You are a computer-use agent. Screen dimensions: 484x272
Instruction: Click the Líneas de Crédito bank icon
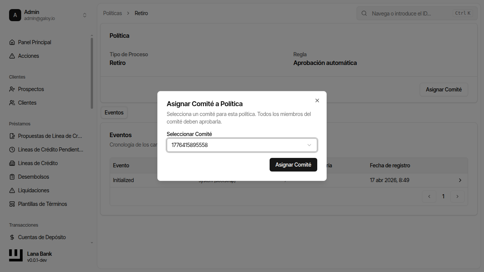pyautogui.click(x=12, y=163)
